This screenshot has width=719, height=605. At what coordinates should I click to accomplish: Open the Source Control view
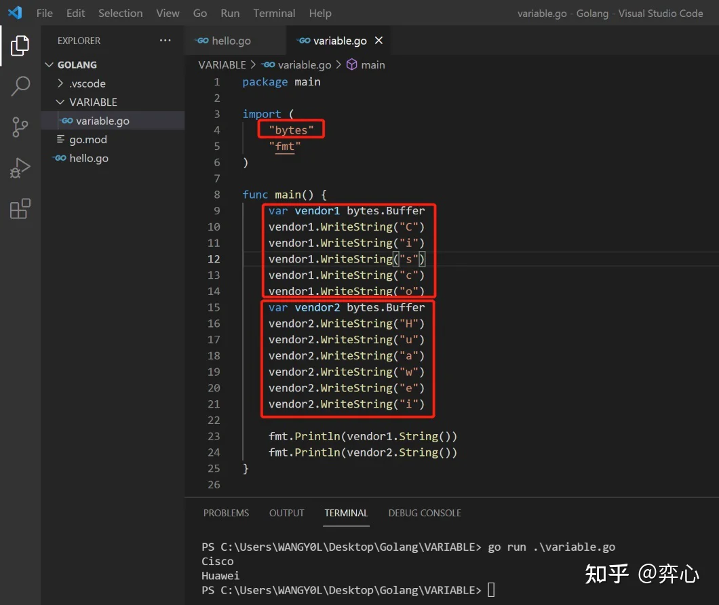[20, 127]
